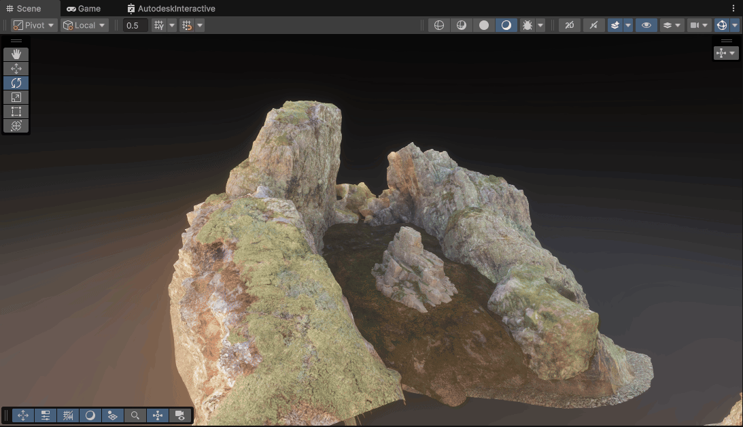743x427 pixels.
Task: Click the grid snap value field 0.5
Action: coord(135,25)
